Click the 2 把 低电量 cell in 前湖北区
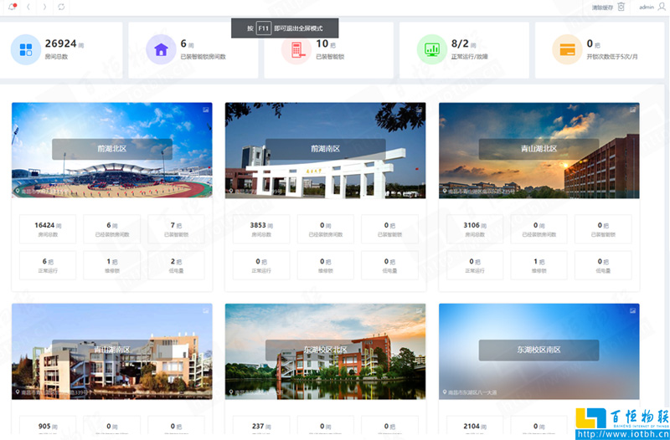Screen dimensions: 670x440 (176, 265)
